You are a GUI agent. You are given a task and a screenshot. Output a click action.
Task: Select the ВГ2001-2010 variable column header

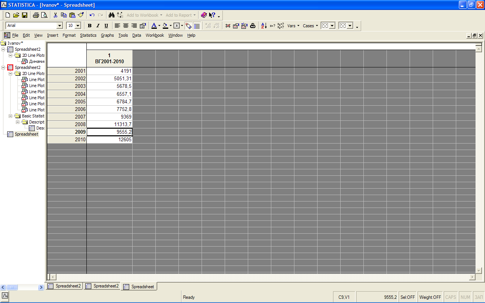(x=110, y=58)
